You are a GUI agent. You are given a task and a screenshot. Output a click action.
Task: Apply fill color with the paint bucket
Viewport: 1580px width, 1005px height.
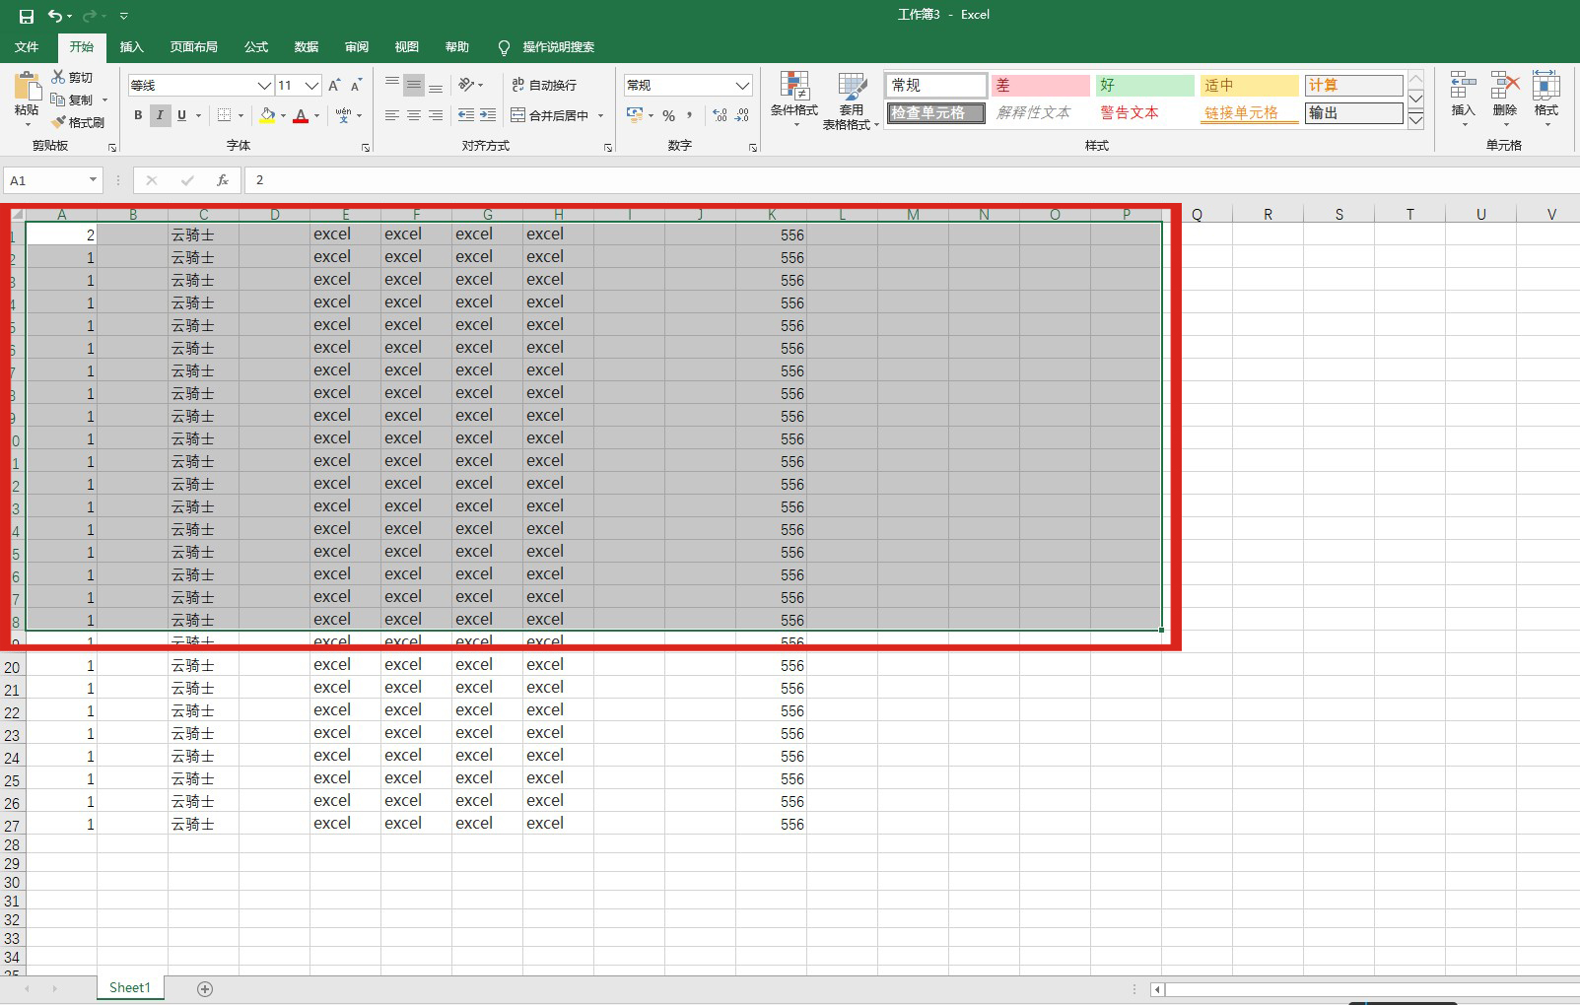tap(267, 115)
